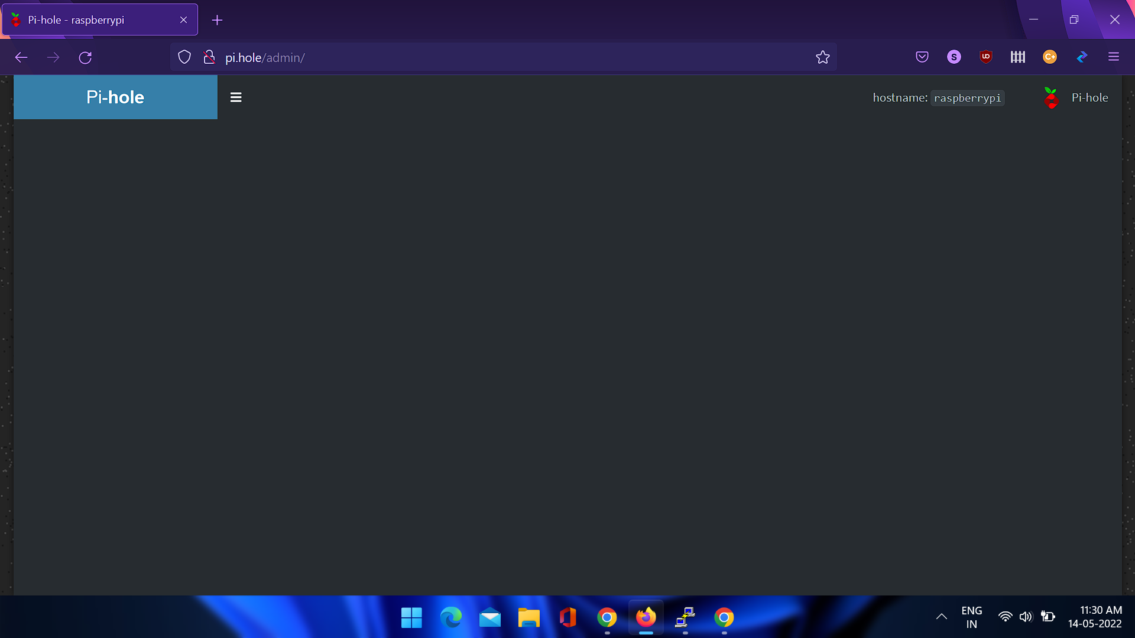Open Firefox application menu

point(1114,57)
